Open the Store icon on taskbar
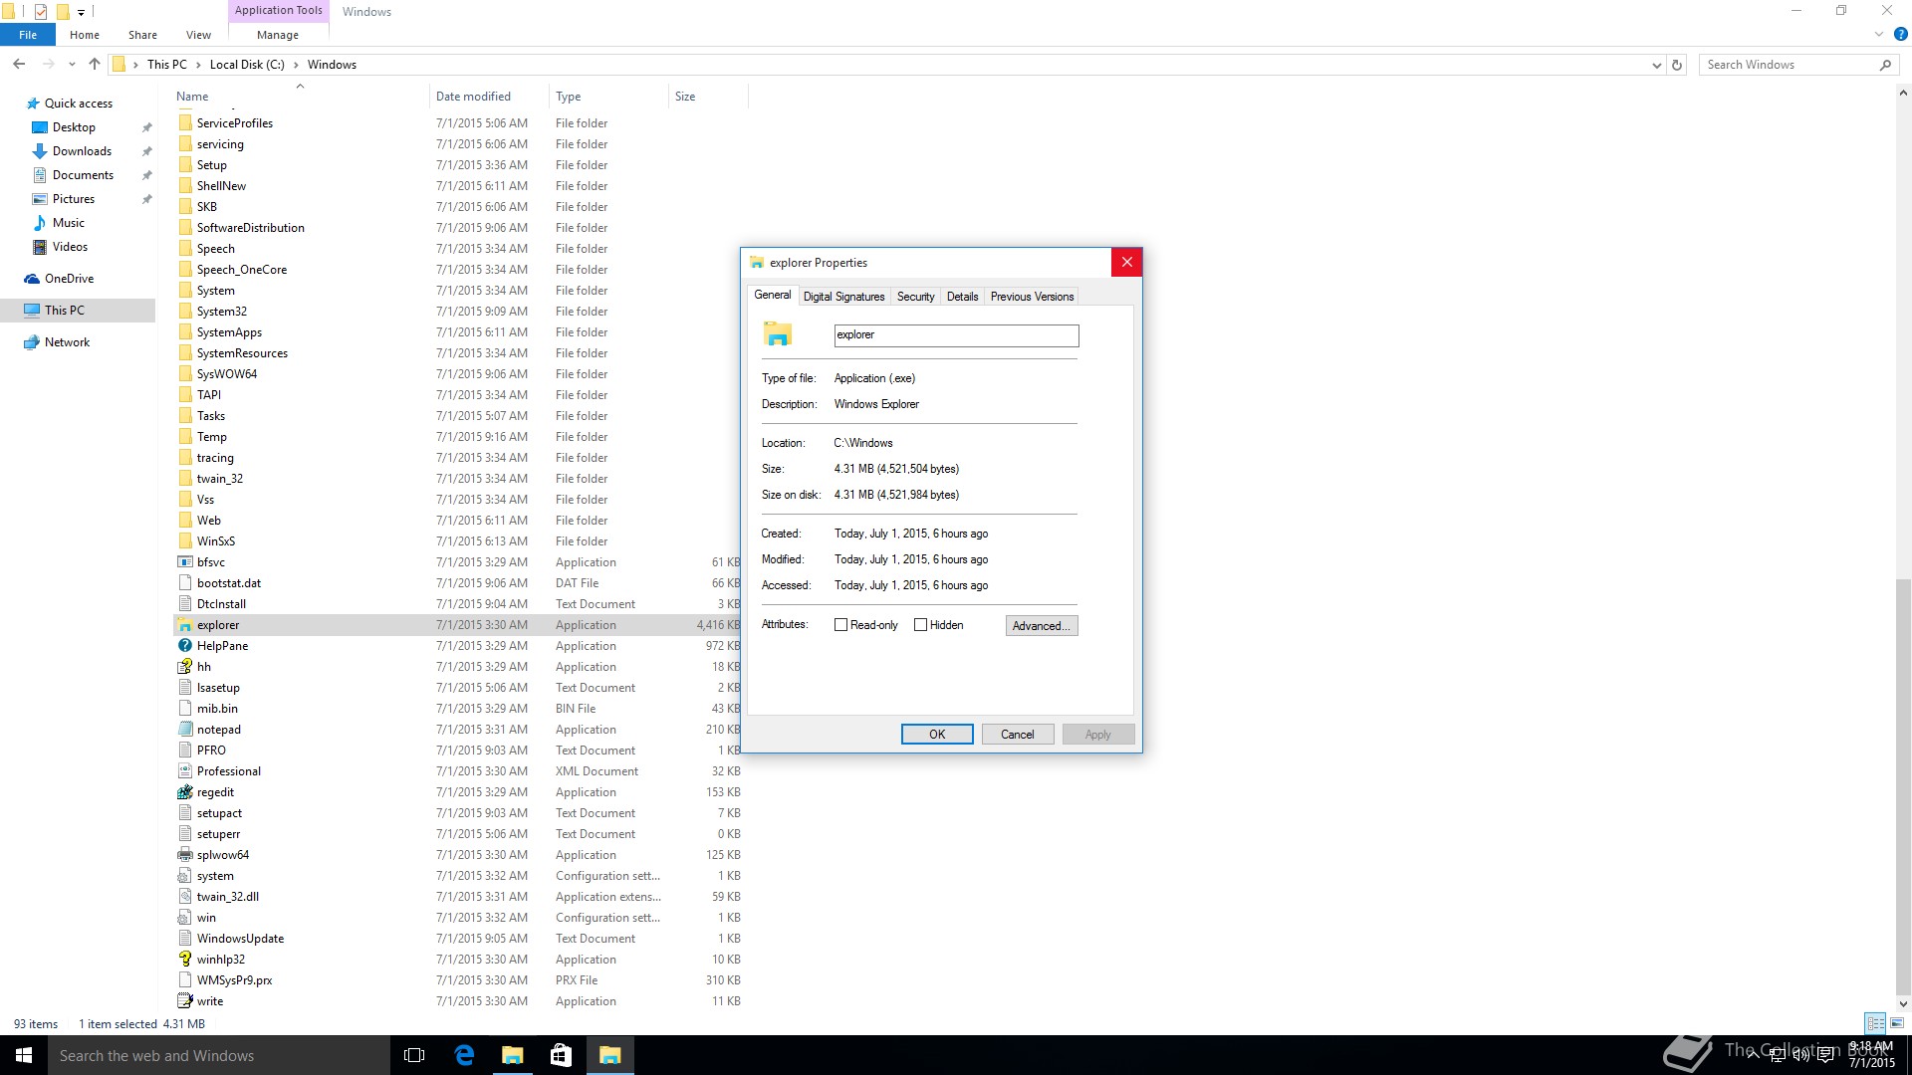The image size is (1912, 1075). coord(561,1055)
